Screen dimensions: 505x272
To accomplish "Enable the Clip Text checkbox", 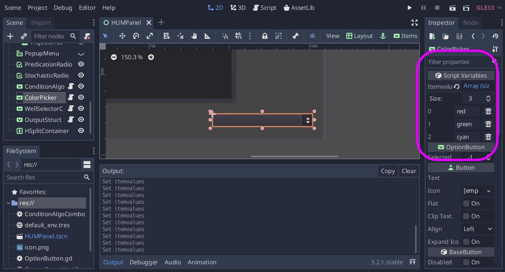I will (x=466, y=216).
